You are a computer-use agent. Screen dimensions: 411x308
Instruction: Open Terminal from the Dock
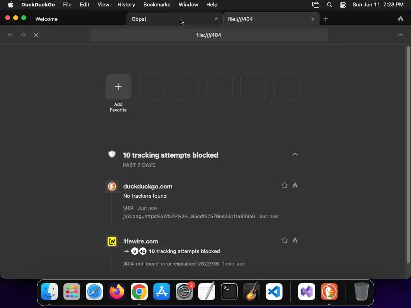click(229, 292)
